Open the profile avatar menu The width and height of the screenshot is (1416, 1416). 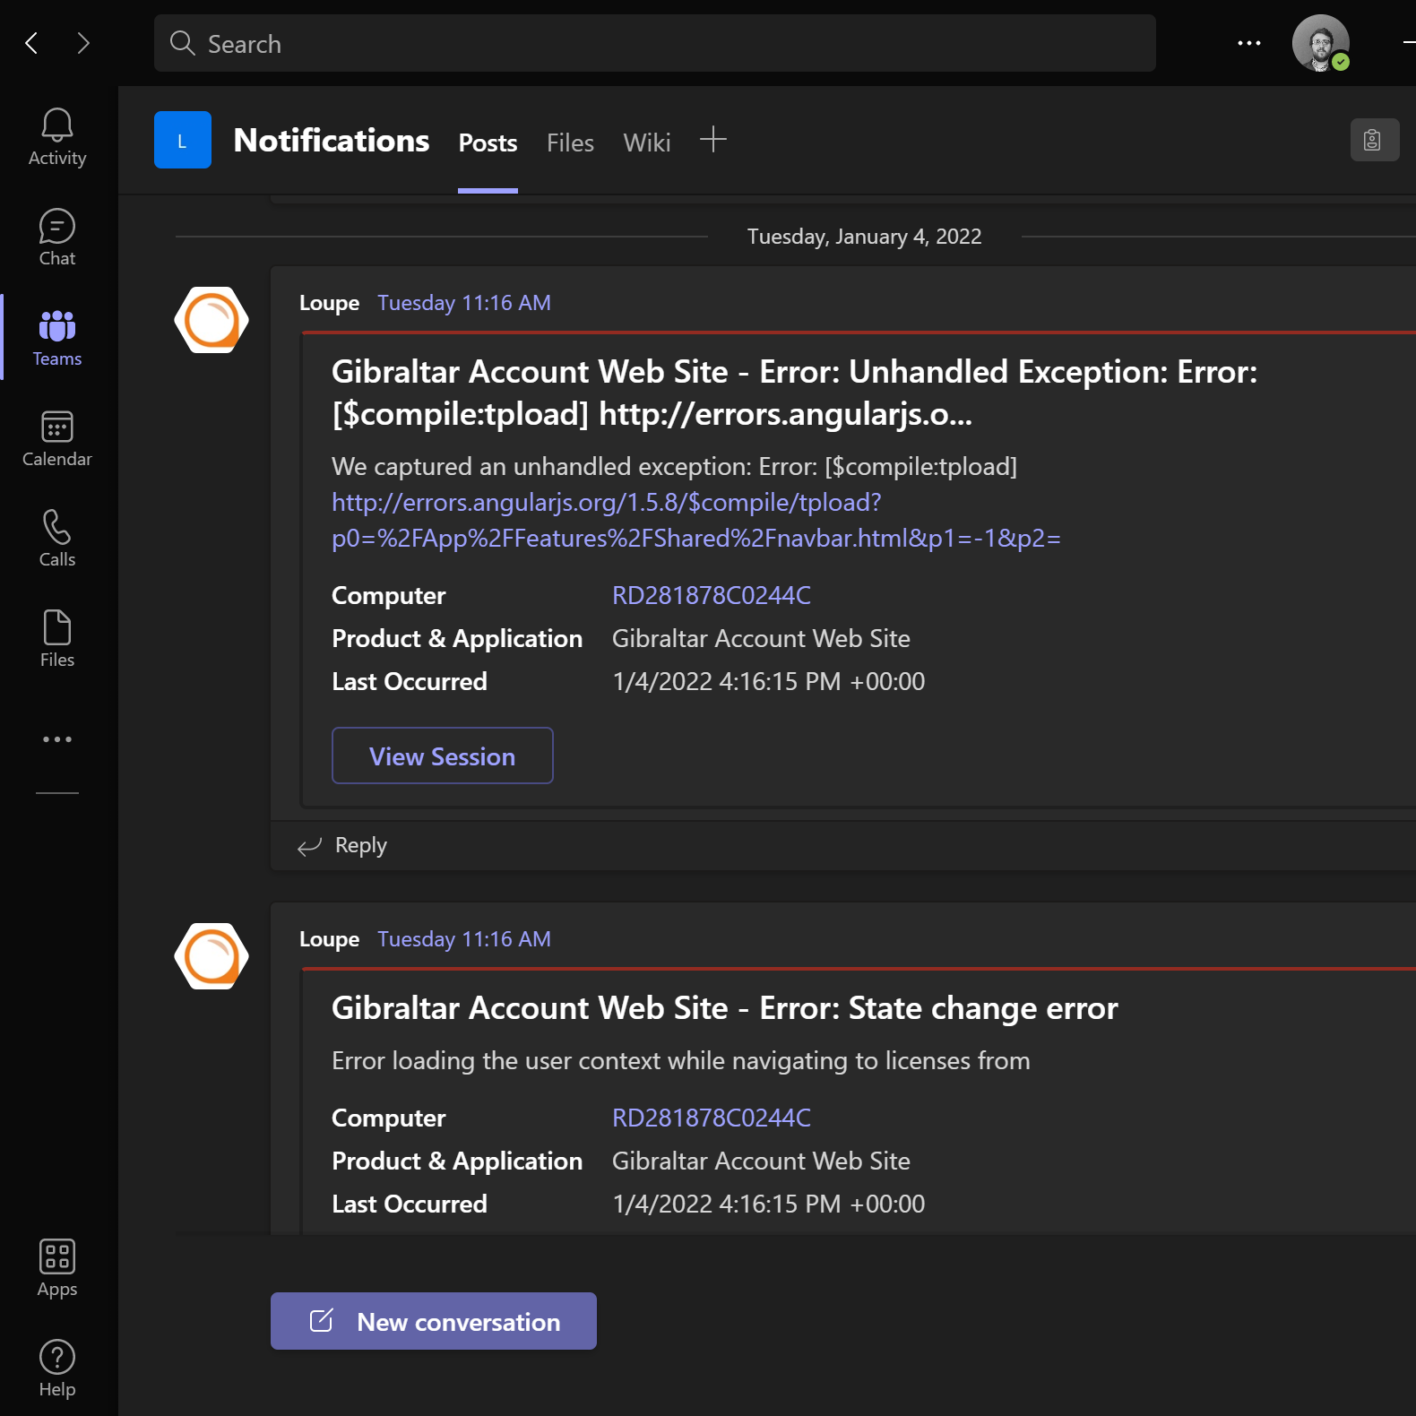pyautogui.click(x=1321, y=43)
